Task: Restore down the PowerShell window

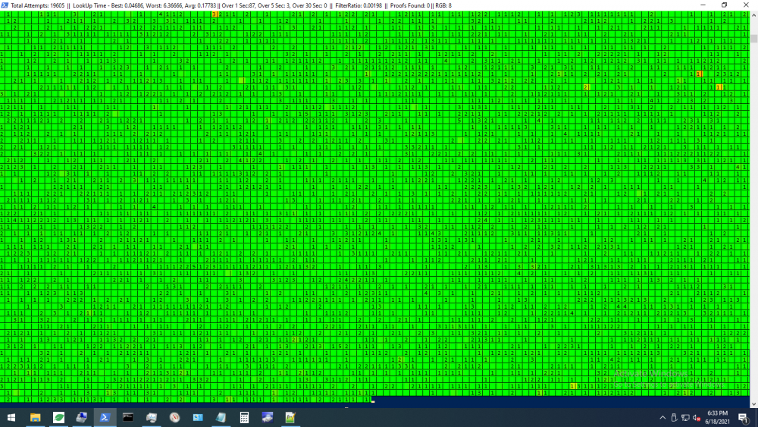Action: coord(724,5)
